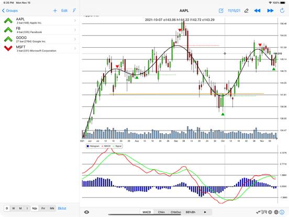Select the AAPL watchlist row

pyautogui.click(x=40, y=20)
